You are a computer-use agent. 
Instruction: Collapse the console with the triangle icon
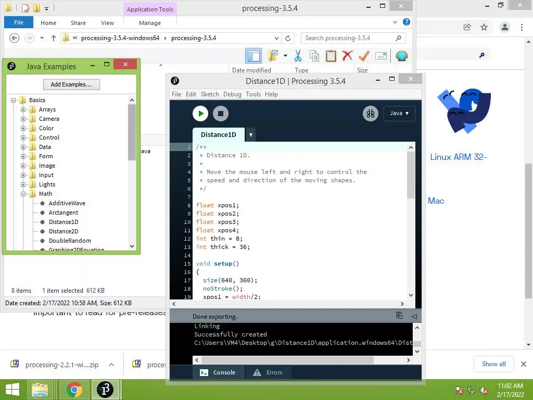(x=414, y=316)
